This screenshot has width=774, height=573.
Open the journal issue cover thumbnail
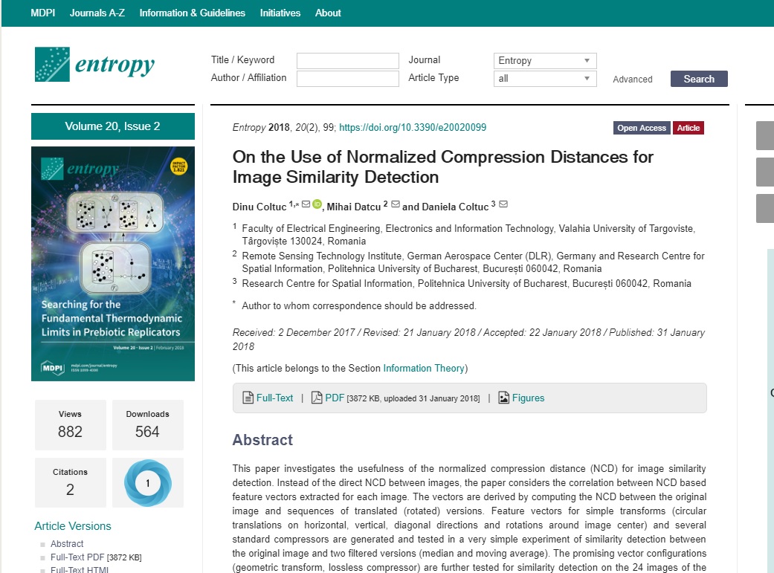tap(113, 264)
